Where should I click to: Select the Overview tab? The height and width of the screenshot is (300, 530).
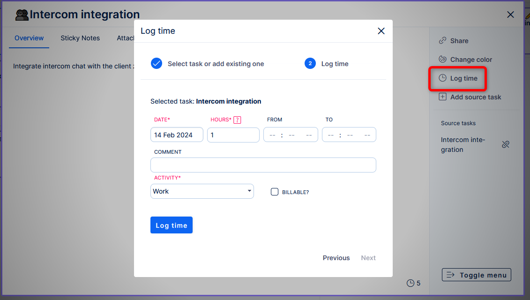(29, 38)
